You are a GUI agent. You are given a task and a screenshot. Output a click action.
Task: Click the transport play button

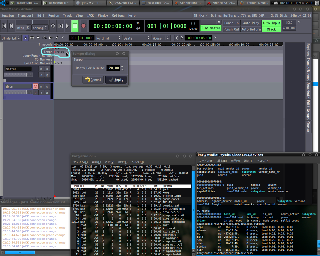coord(67,26)
